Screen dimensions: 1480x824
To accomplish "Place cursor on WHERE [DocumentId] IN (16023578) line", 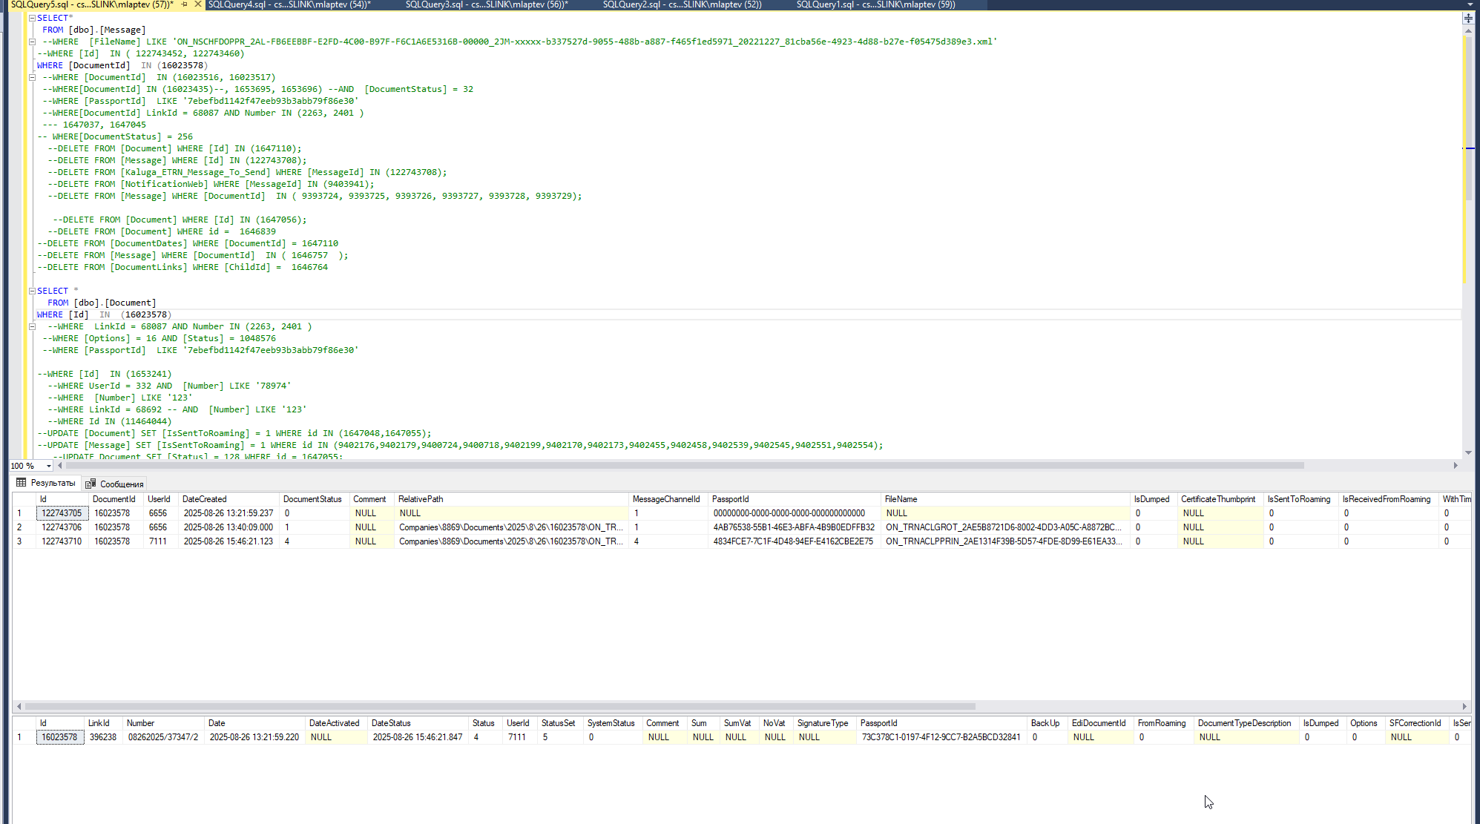I will pyautogui.click(x=122, y=65).
